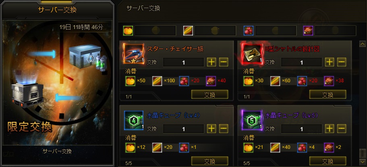Screen dimensions: 367x167
Task: Click the Star Chaser class ship icon
Action: (x=133, y=54)
